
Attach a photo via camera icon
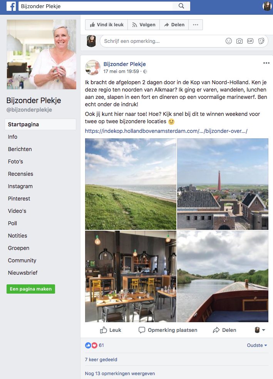[239, 41]
